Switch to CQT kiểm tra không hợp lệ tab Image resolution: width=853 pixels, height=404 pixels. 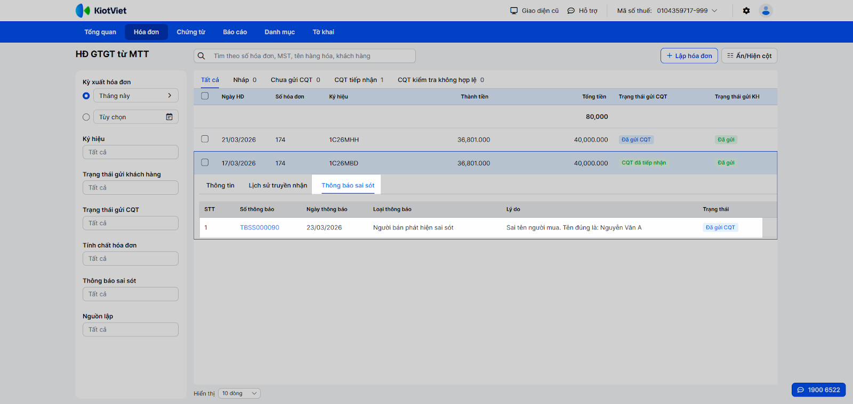tap(441, 80)
